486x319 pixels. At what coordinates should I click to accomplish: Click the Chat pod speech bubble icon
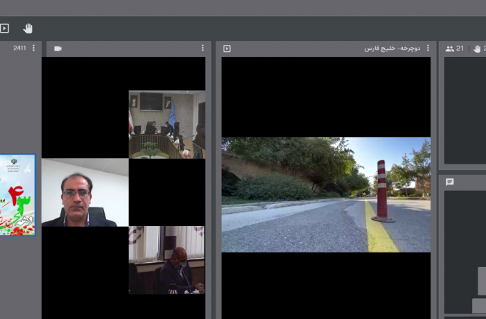pyautogui.click(x=450, y=182)
